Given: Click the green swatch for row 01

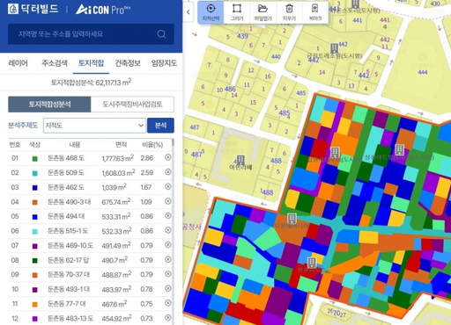Looking at the screenshot, I should (34, 159).
